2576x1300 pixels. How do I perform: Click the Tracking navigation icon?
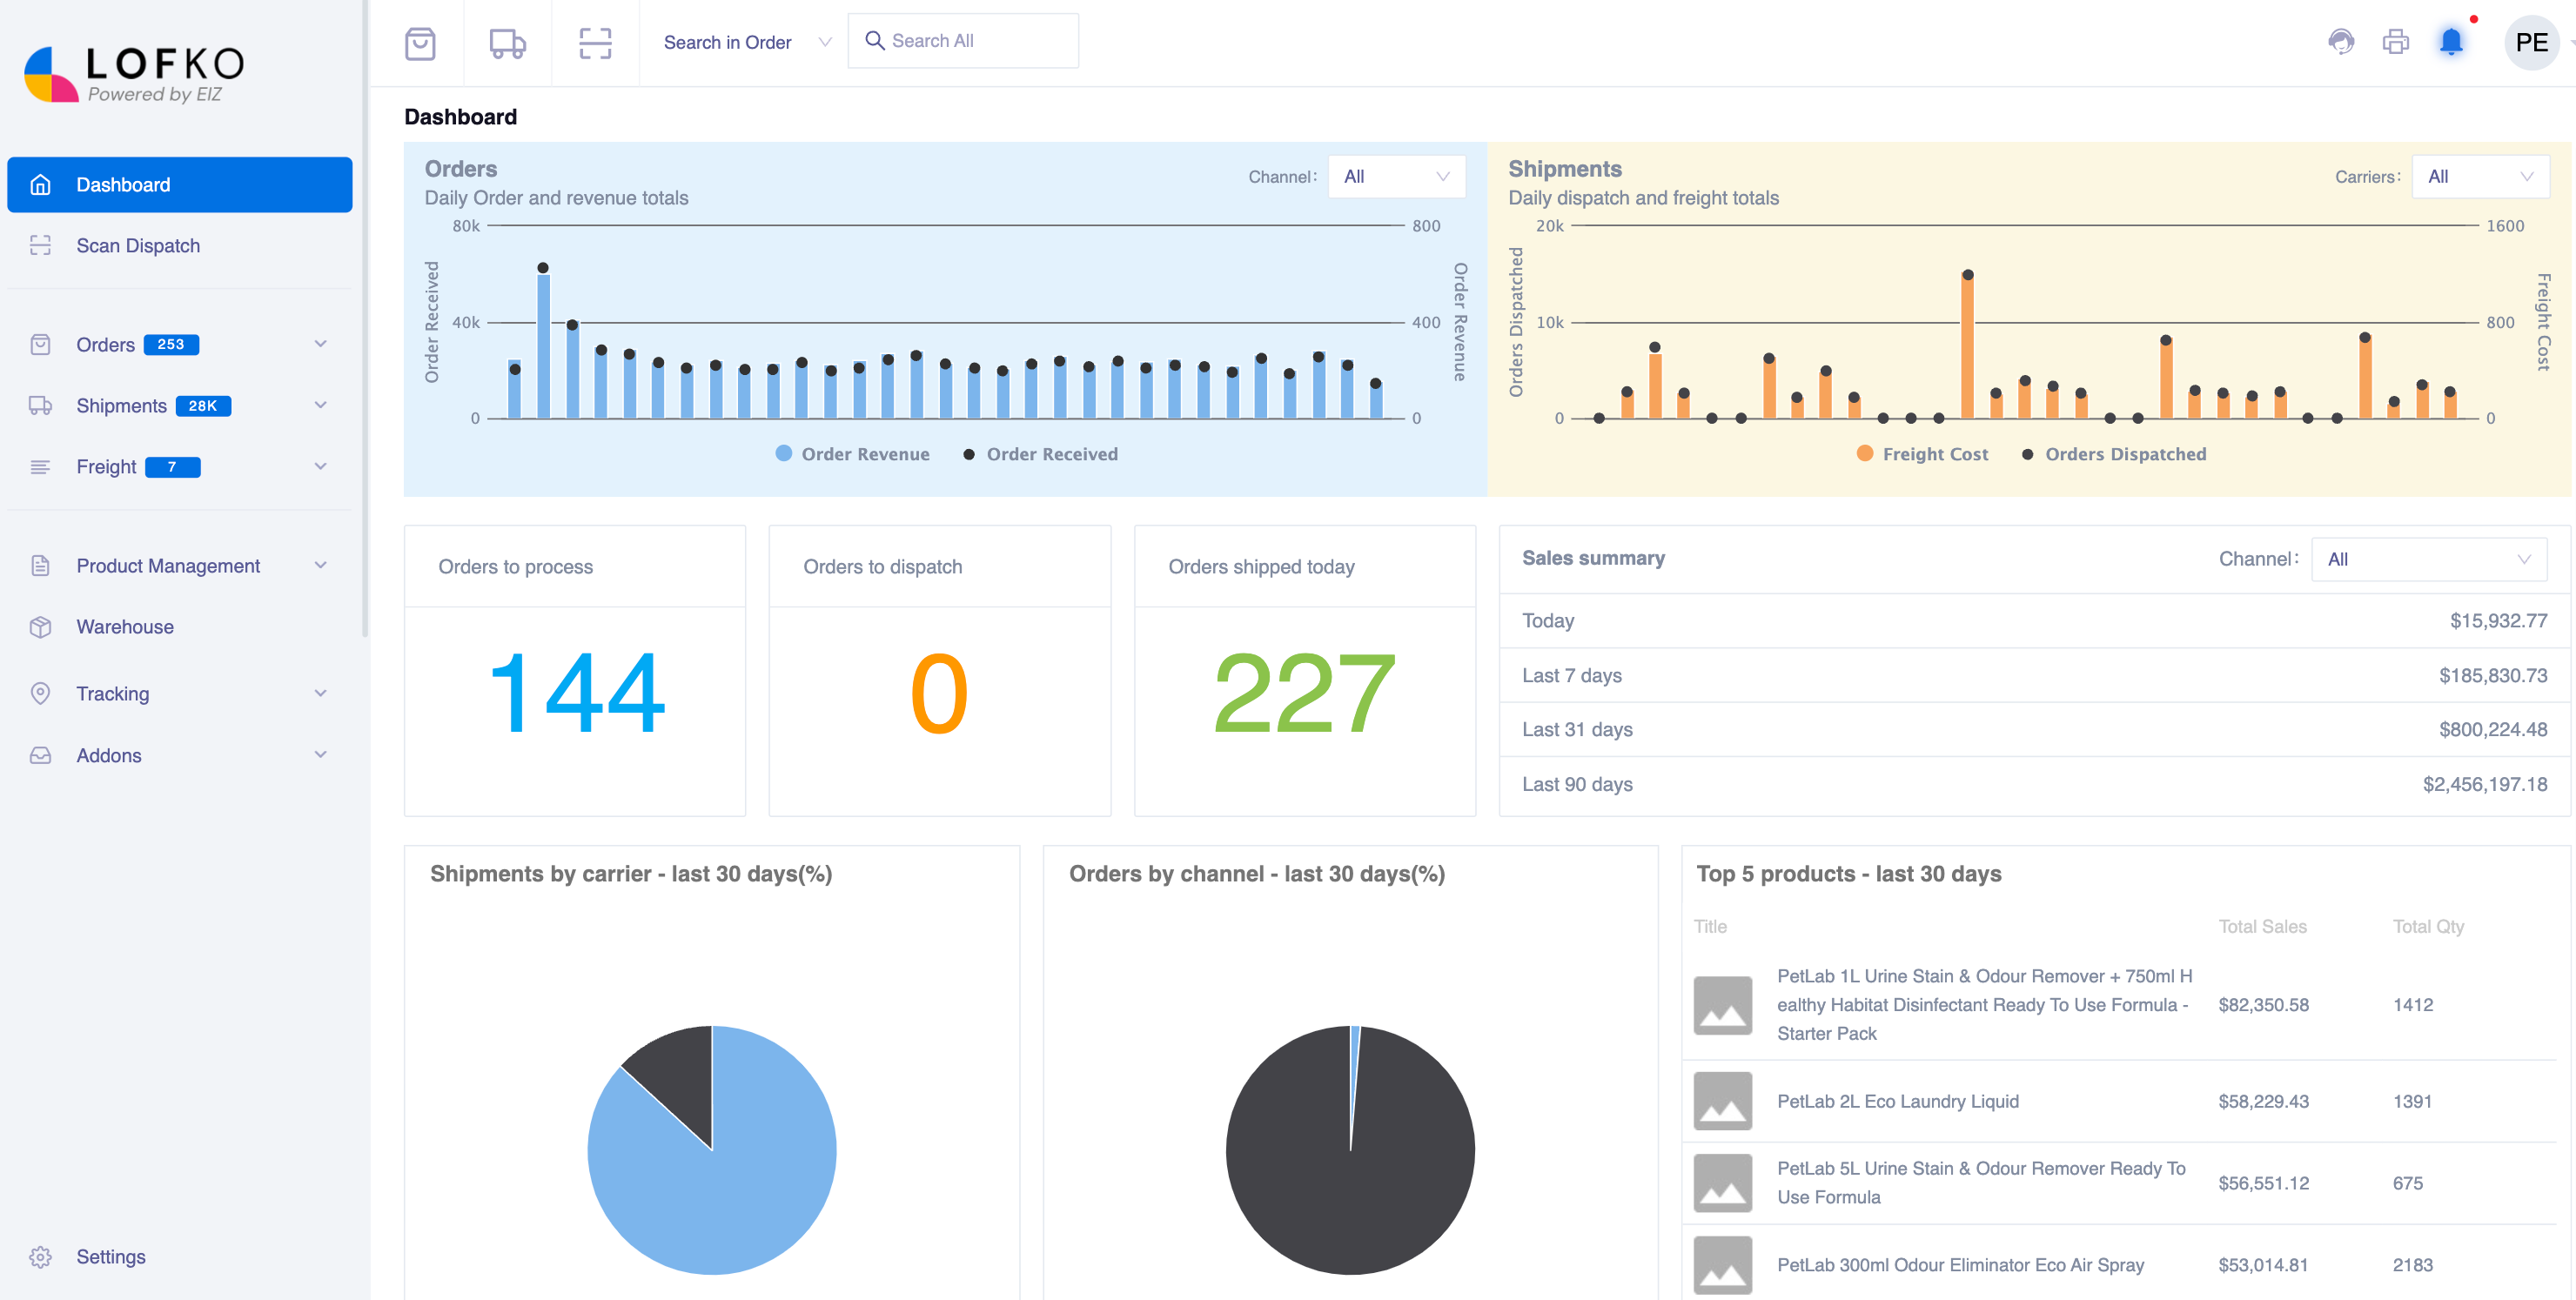coord(42,694)
